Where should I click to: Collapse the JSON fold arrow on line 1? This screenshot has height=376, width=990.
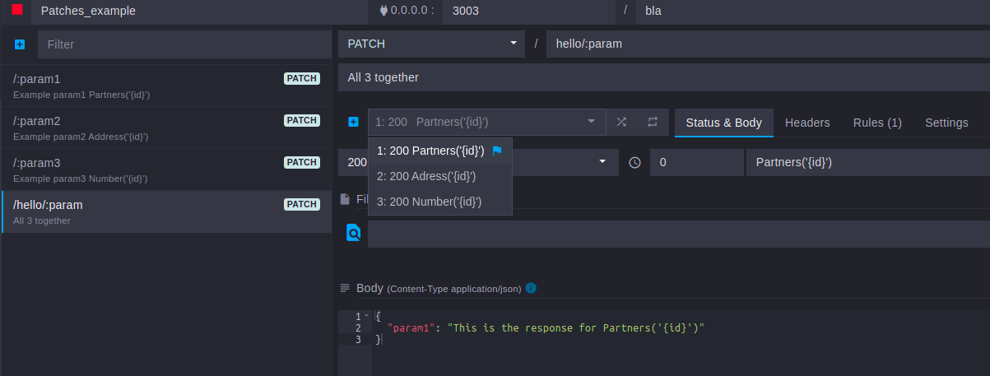[x=366, y=316]
